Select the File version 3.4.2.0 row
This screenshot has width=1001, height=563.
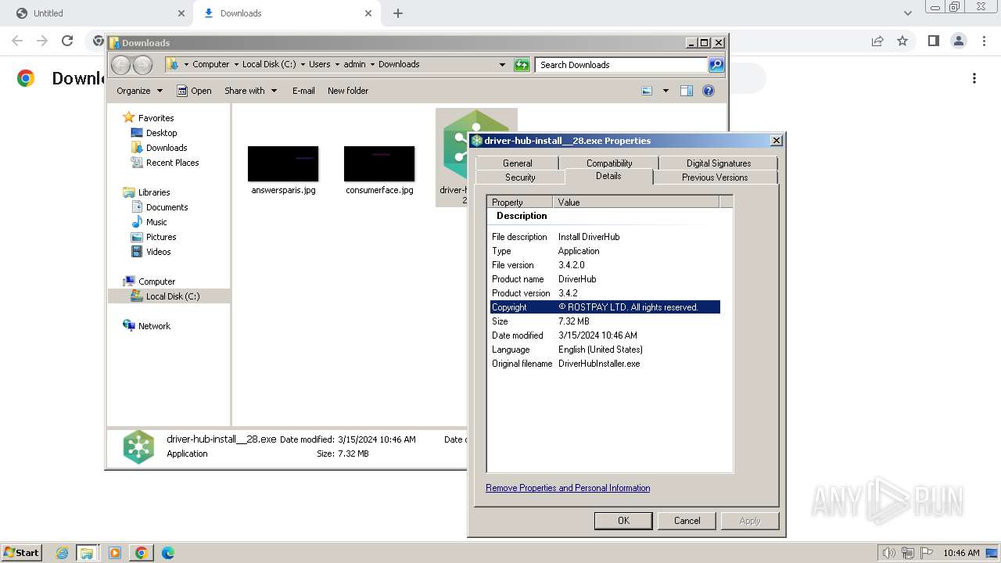605,265
